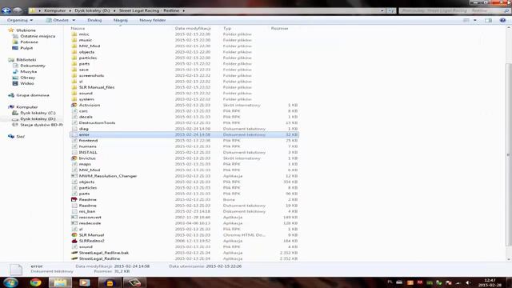512x288 pixels.
Task: Open Muzyka library in sidebar
Action: 29,71
